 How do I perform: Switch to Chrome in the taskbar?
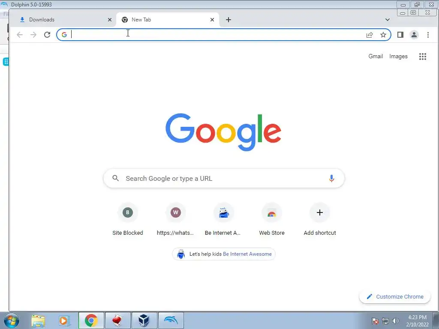[x=91, y=320]
